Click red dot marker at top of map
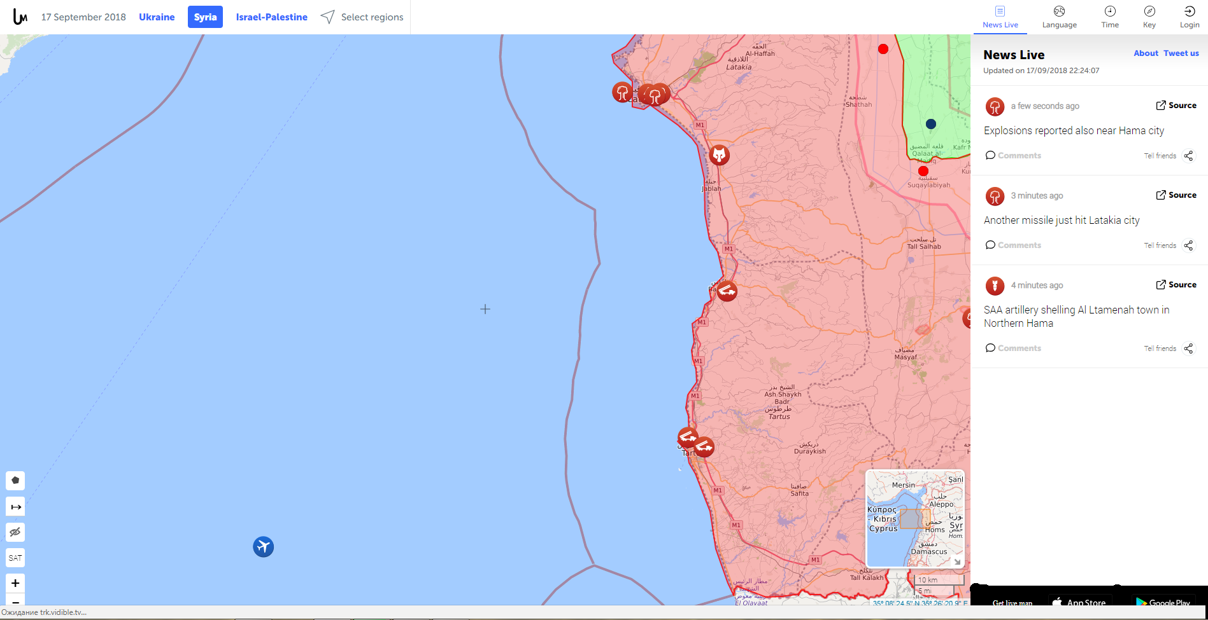 point(883,49)
